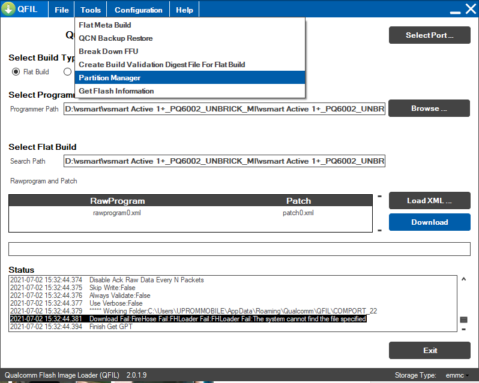Click the scroll-up caret beside Status log

coord(463,279)
